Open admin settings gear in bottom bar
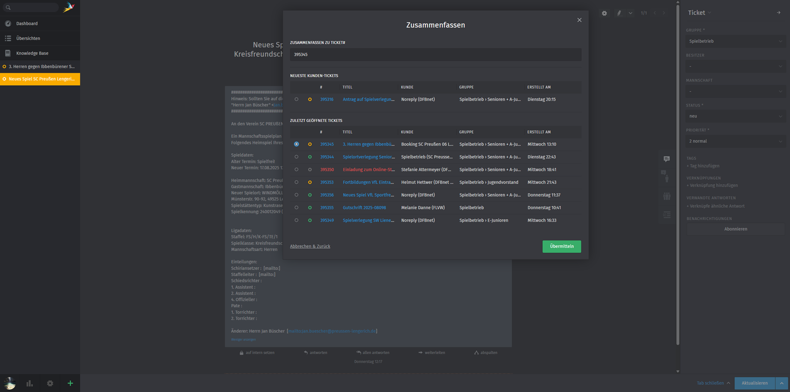Viewport: 790px width, 392px height. click(50, 383)
